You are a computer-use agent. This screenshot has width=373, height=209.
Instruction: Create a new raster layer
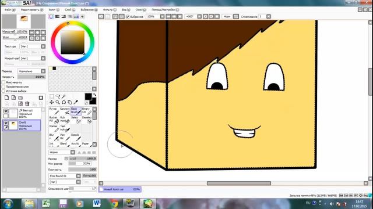[6, 98]
